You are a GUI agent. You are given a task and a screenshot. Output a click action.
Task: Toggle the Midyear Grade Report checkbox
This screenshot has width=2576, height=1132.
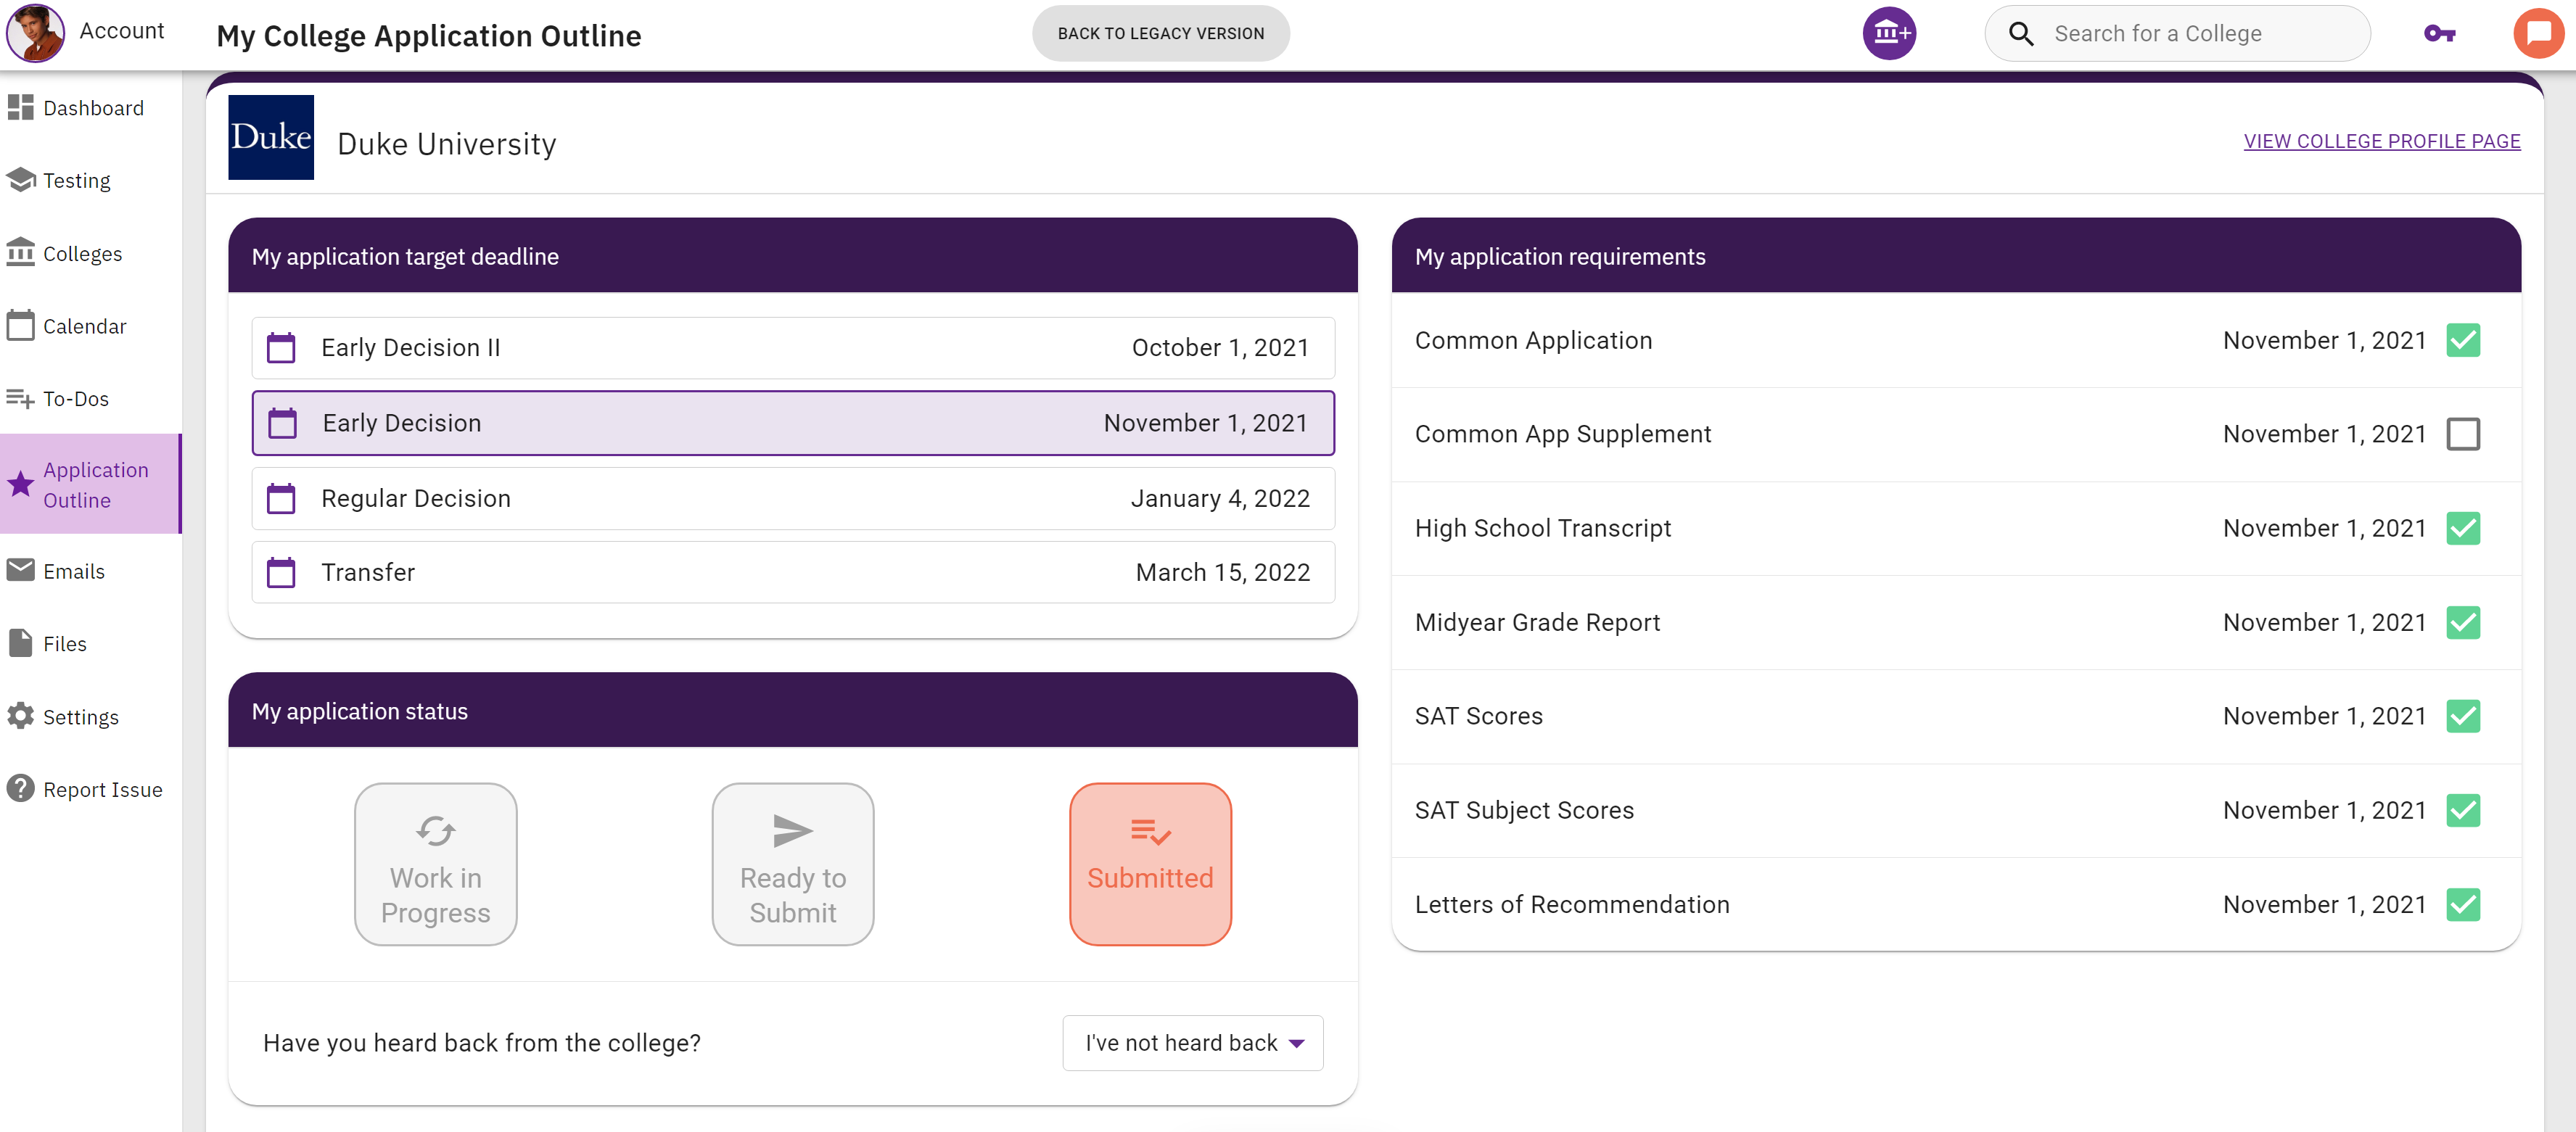click(x=2463, y=622)
